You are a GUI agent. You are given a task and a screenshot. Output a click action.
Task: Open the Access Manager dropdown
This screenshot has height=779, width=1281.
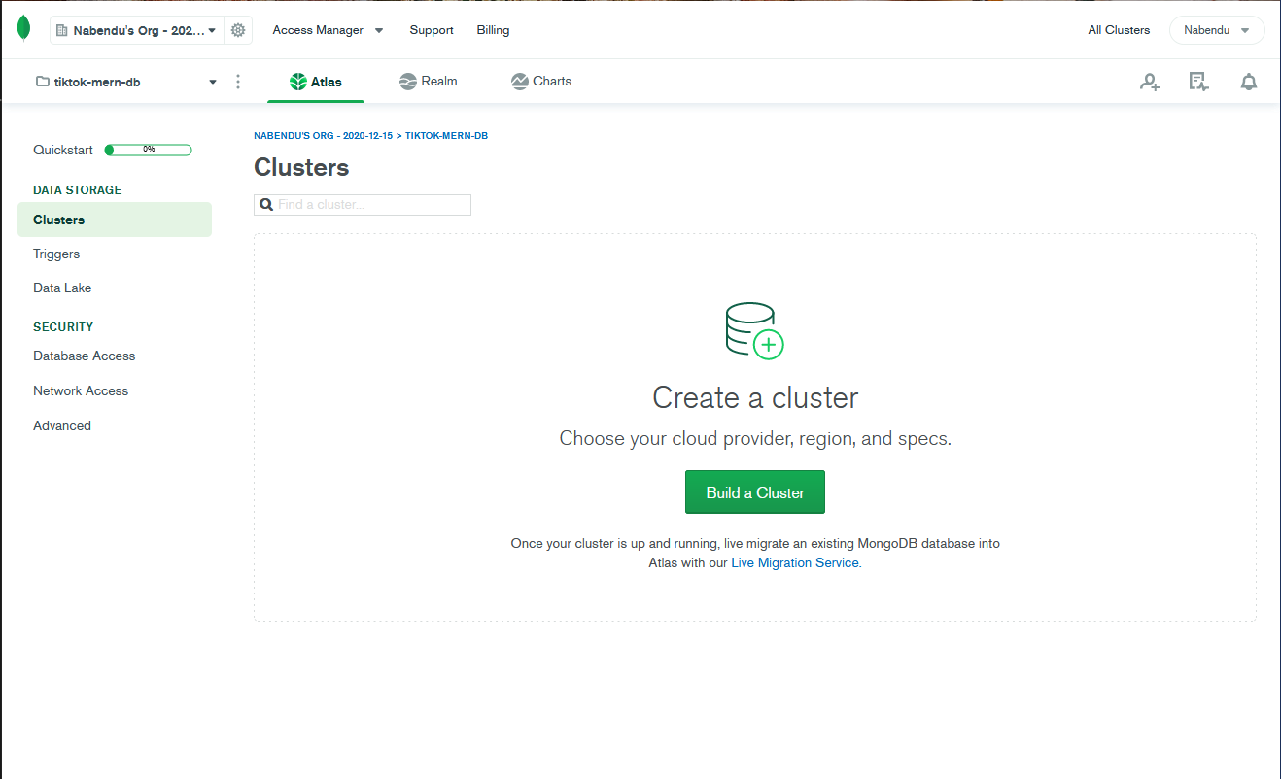[328, 30]
